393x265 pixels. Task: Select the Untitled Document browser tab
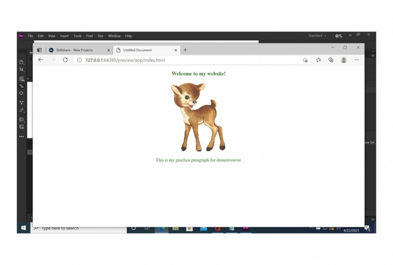pyautogui.click(x=147, y=50)
